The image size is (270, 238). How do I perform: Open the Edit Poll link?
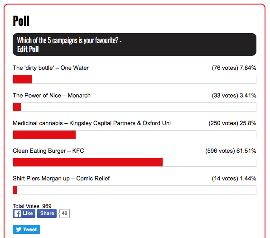(x=28, y=49)
